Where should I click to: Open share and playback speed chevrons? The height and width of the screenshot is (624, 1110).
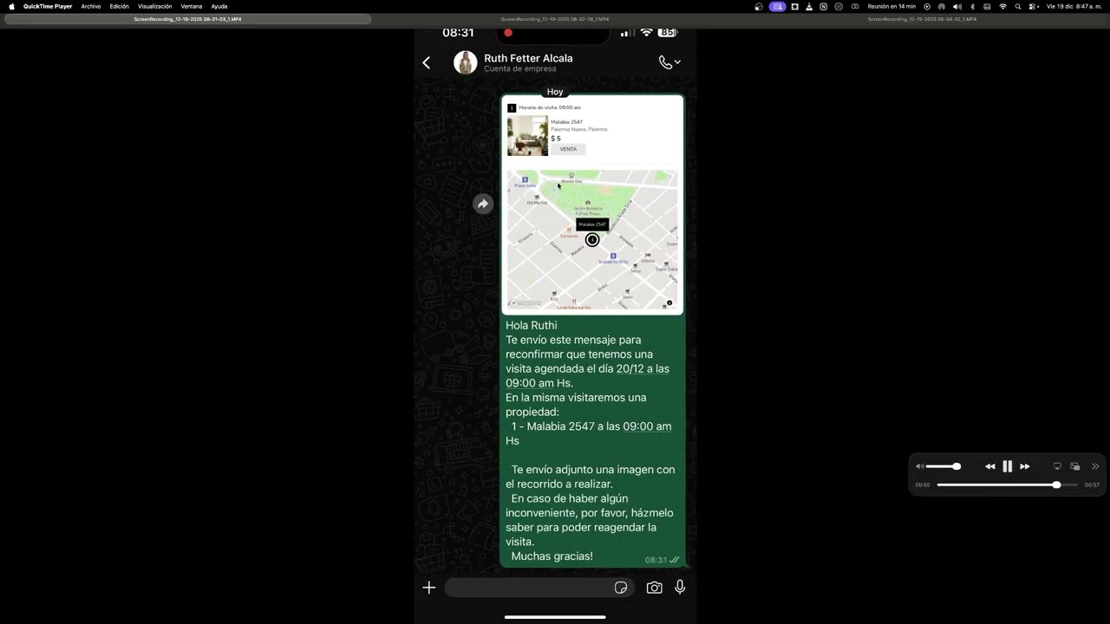tap(1095, 466)
